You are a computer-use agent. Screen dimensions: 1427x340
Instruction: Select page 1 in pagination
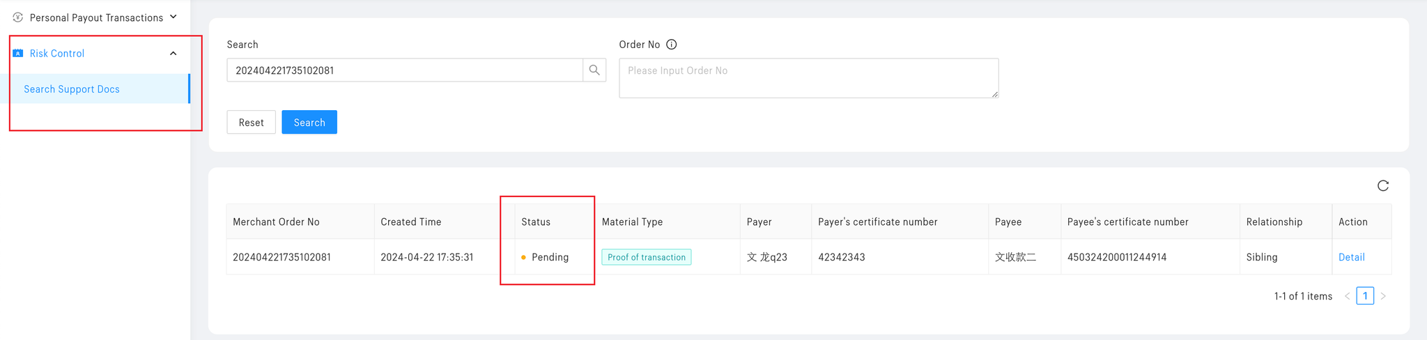(1365, 296)
